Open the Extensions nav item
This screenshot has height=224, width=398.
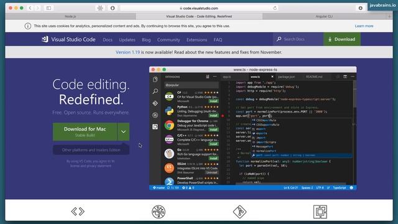(197, 40)
